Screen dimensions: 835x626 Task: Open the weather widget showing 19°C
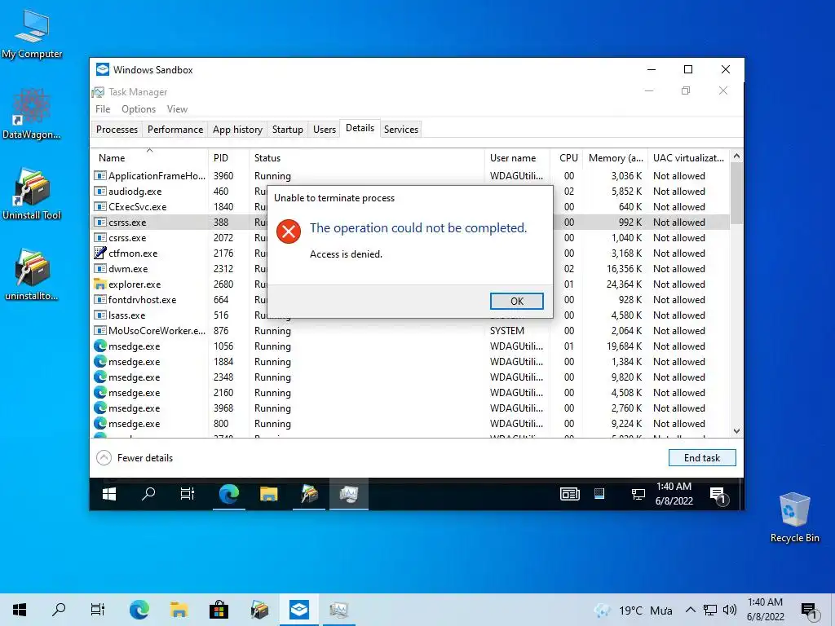(633, 611)
